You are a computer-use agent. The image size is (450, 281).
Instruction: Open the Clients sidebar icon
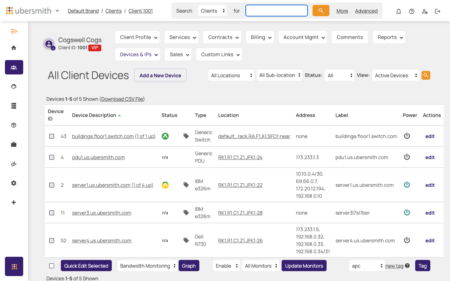coord(14,67)
